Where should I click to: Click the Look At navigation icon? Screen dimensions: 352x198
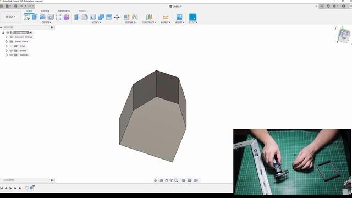coord(162,180)
